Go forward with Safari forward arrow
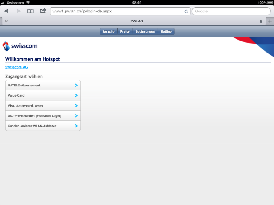274x205 pixels. point(18,11)
